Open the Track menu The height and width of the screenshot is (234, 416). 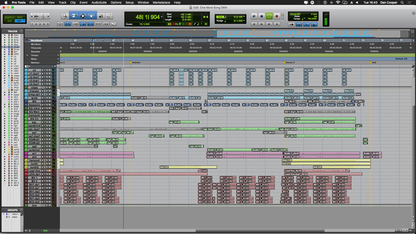click(x=62, y=3)
